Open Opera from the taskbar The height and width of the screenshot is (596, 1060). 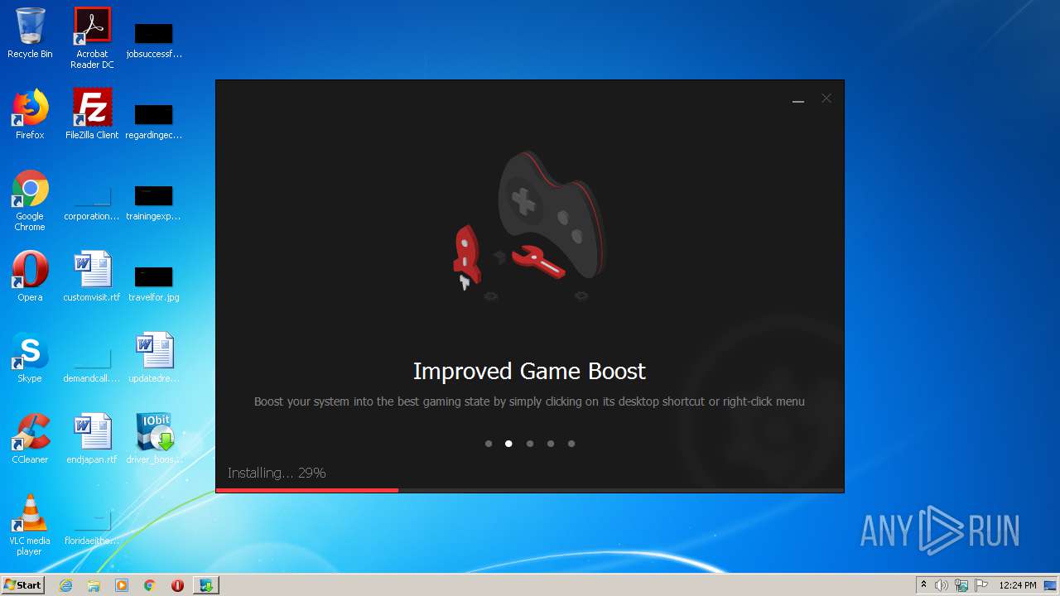tap(177, 585)
